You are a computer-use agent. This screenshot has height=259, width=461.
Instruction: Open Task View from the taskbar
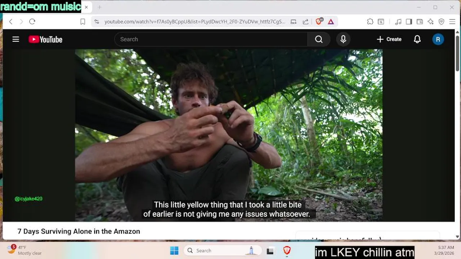pos(270,251)
